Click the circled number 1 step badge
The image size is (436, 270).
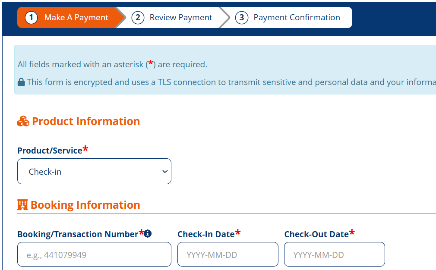coord(32,18)
